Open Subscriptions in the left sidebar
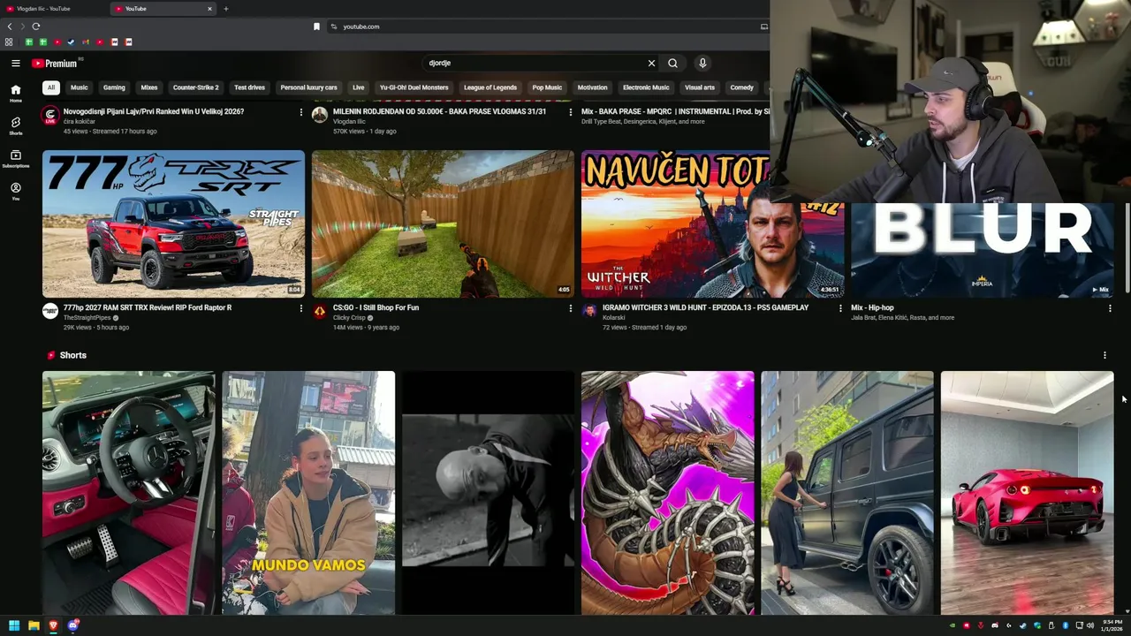Image resolution: width=1131 pixels, height=636 pixels. (x=15, y=159)
